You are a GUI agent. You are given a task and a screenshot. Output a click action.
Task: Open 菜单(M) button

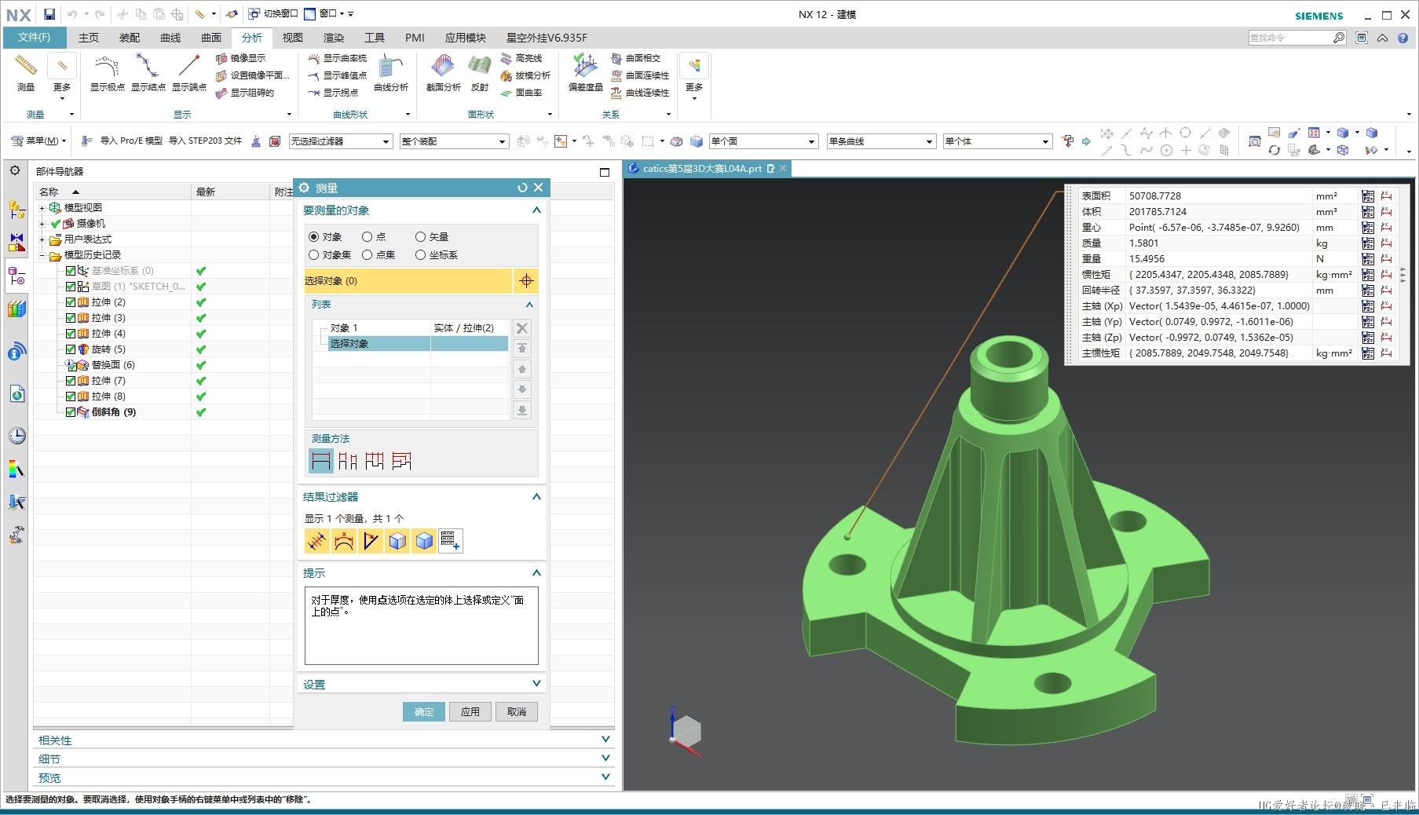tap(38, 141)
